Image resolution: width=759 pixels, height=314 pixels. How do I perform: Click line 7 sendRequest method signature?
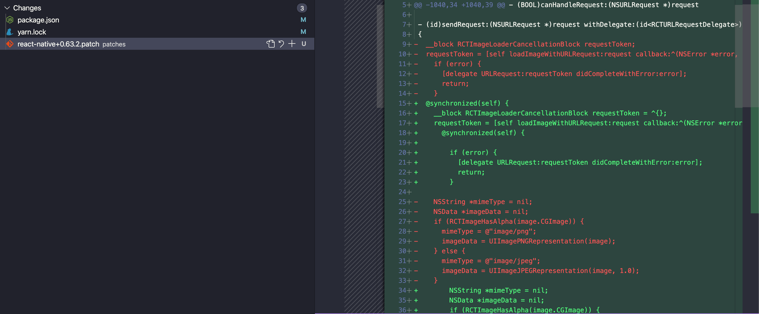(x=580, y=24)
